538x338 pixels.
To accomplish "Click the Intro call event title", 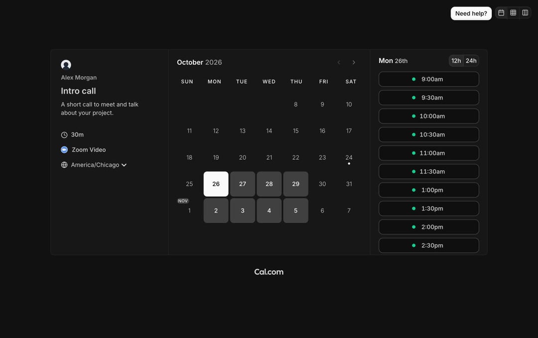I will [x=78, y=91].
